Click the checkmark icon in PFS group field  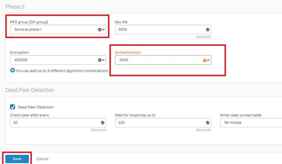coord(100,30)
